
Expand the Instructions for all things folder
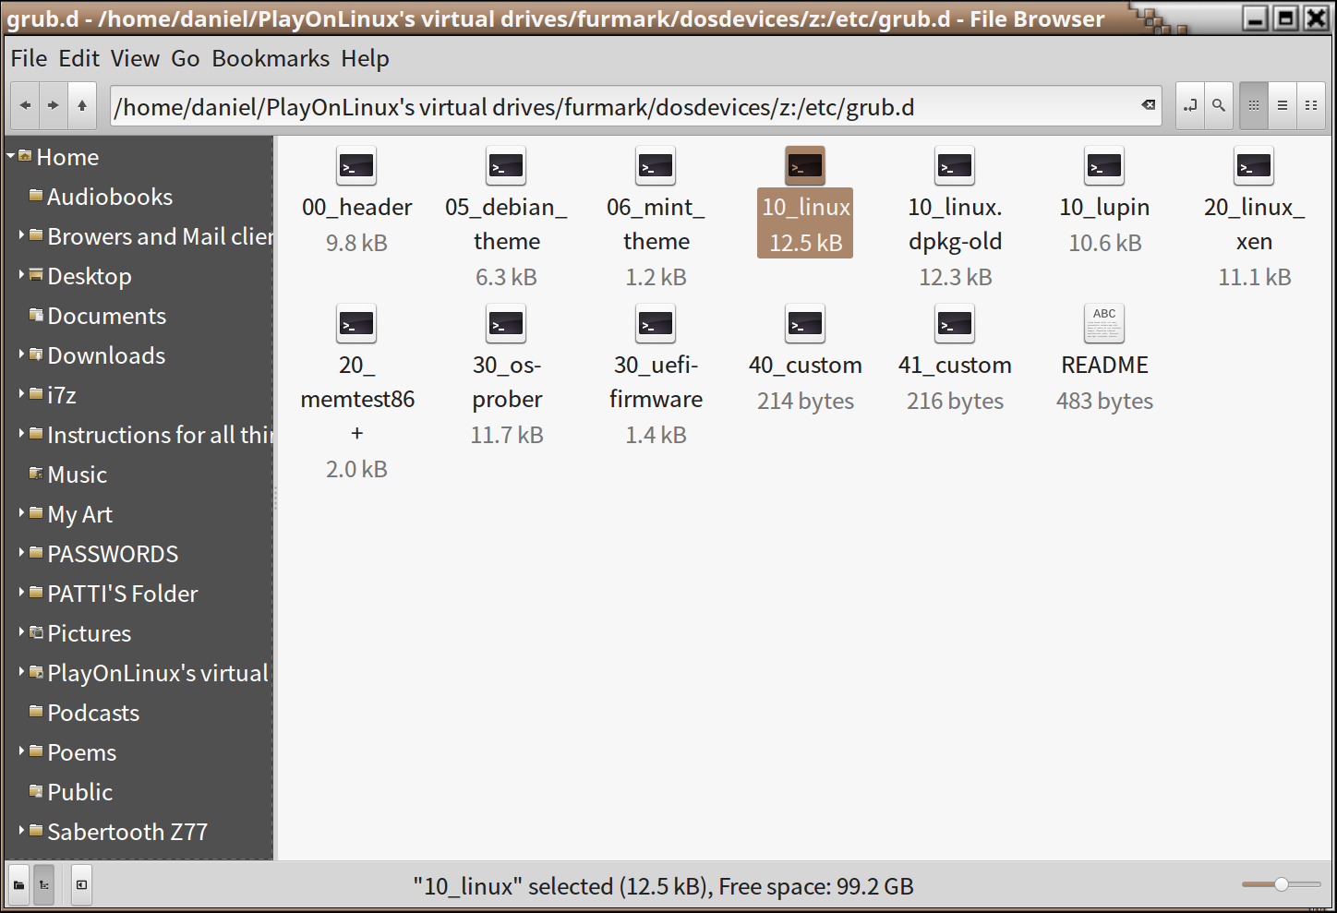point(21,434)
